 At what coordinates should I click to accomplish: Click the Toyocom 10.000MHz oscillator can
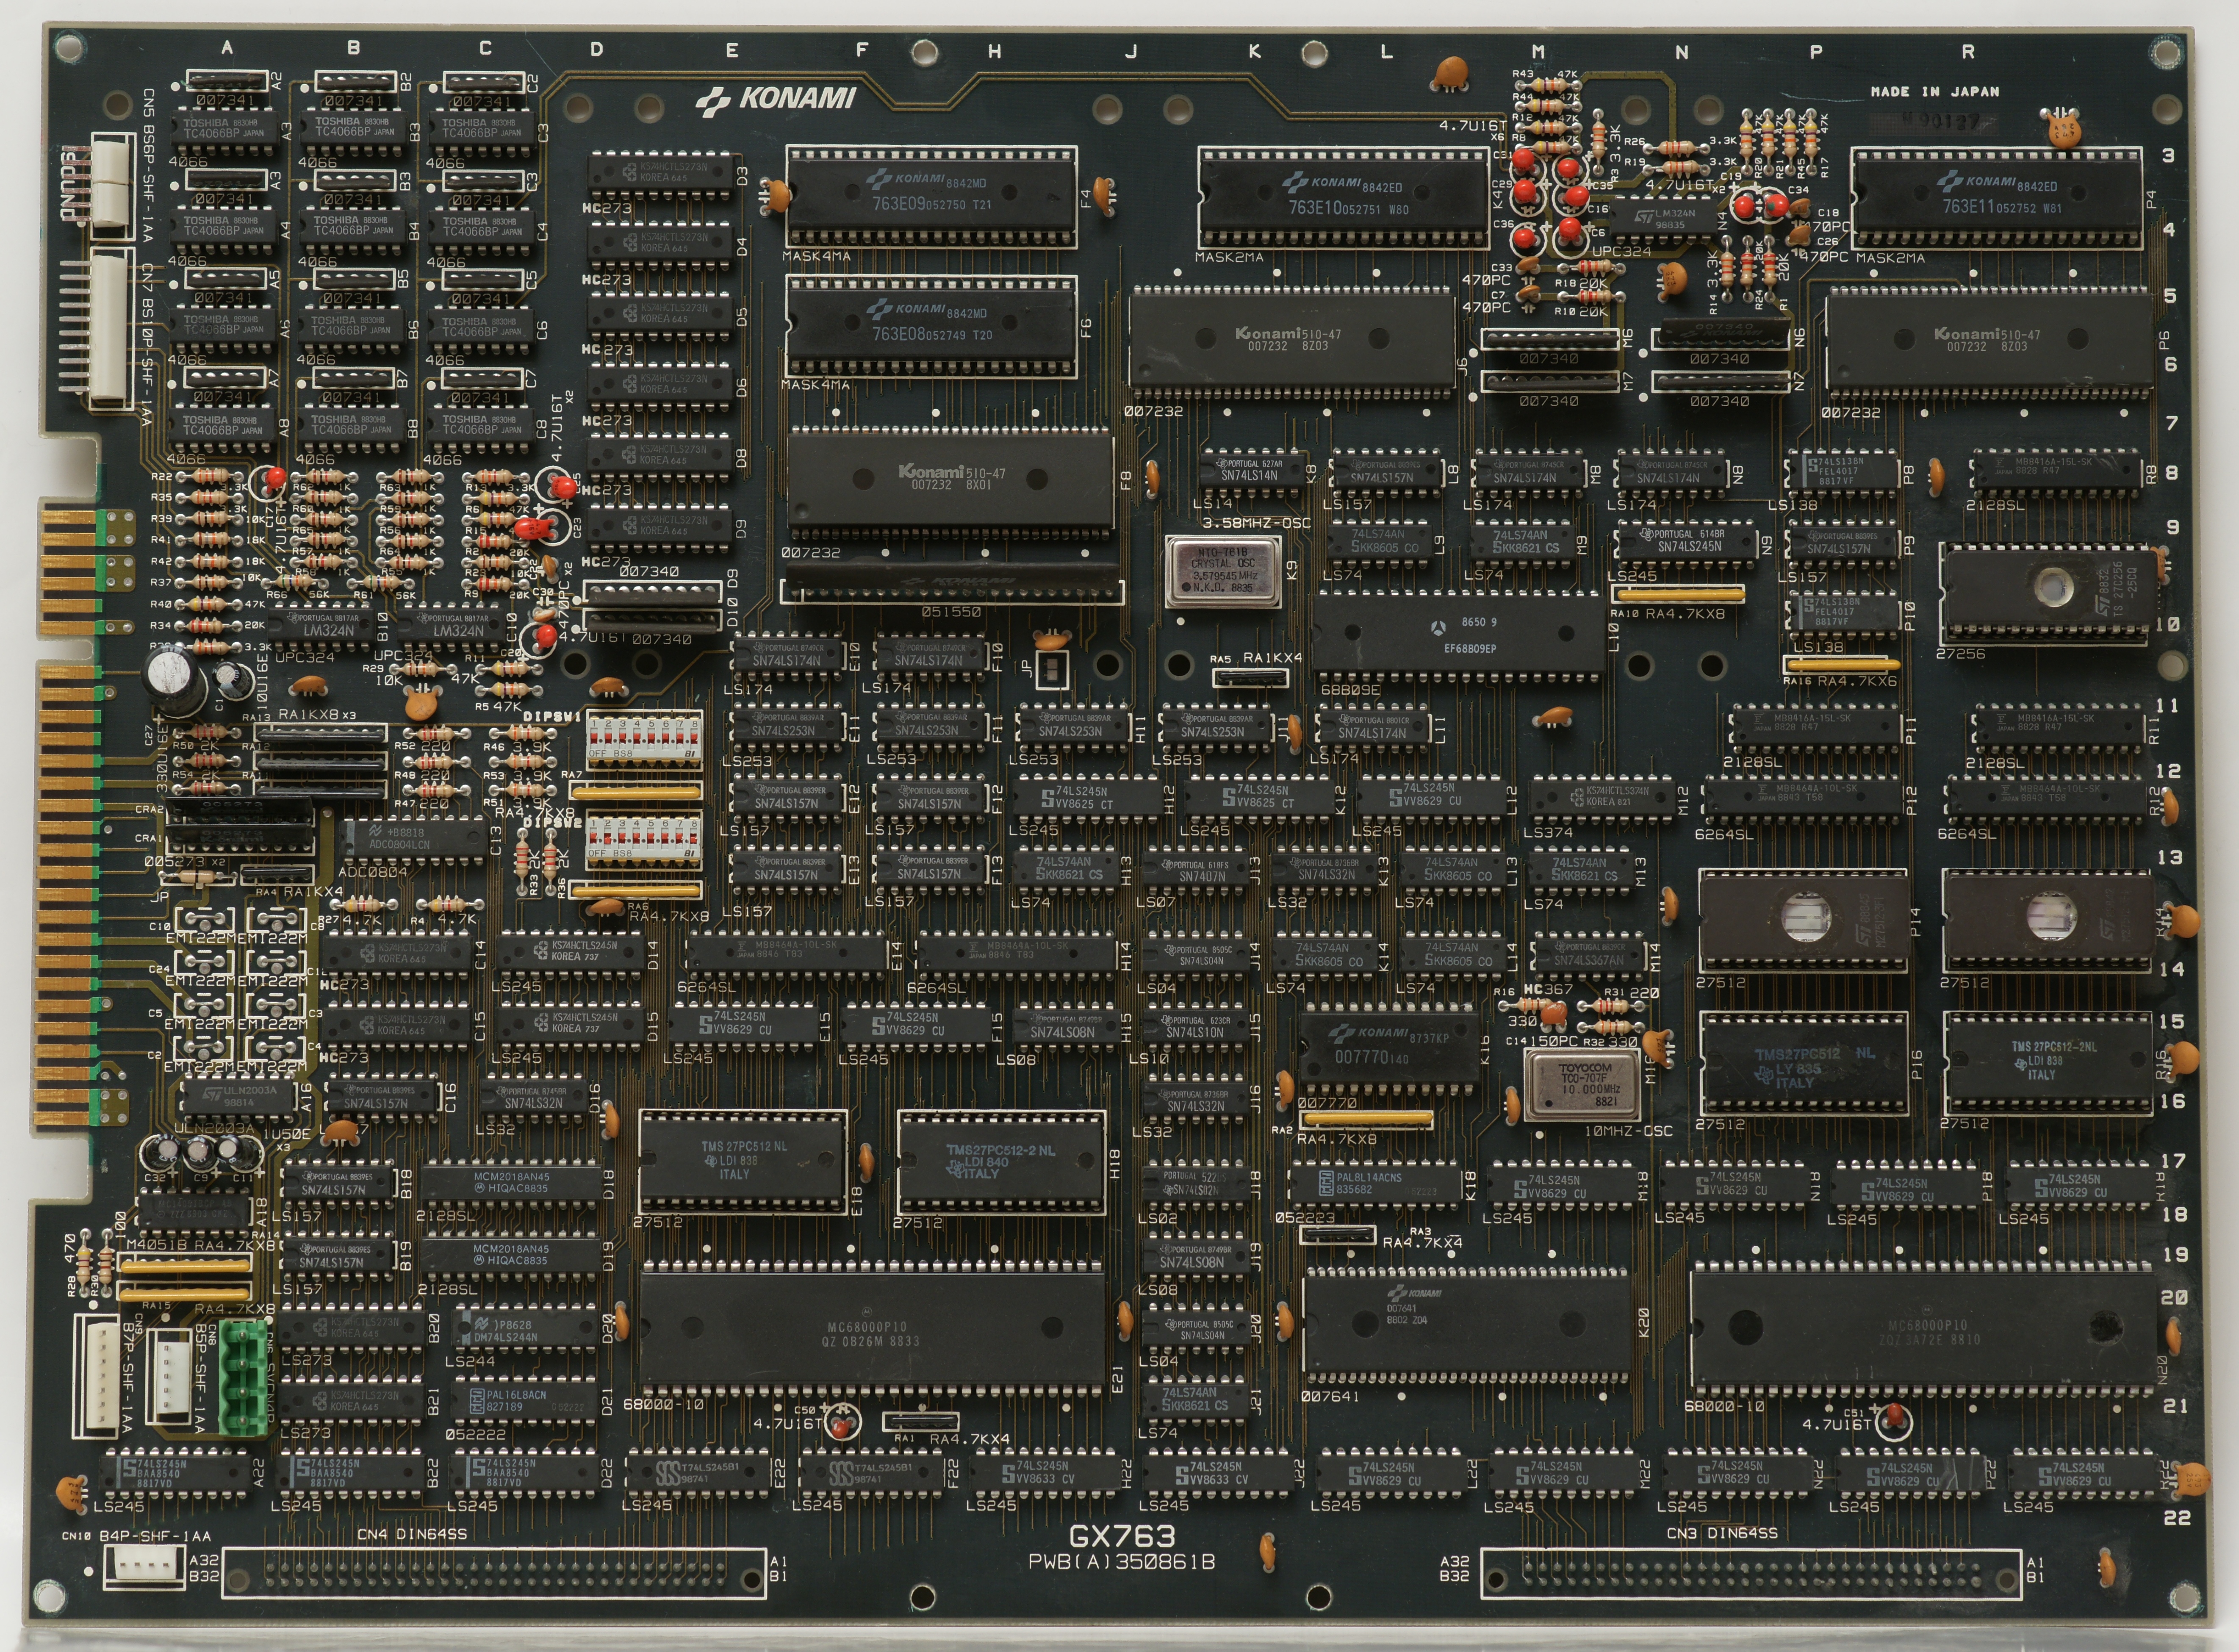[1581, 1085]
